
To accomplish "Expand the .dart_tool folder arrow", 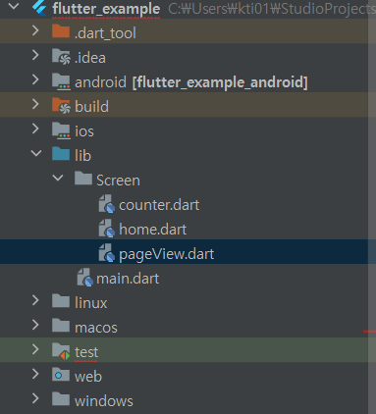I will pos(35,30).
